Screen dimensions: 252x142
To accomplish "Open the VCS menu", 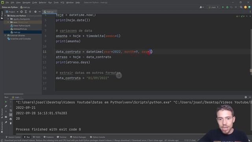I will (62, 3).
